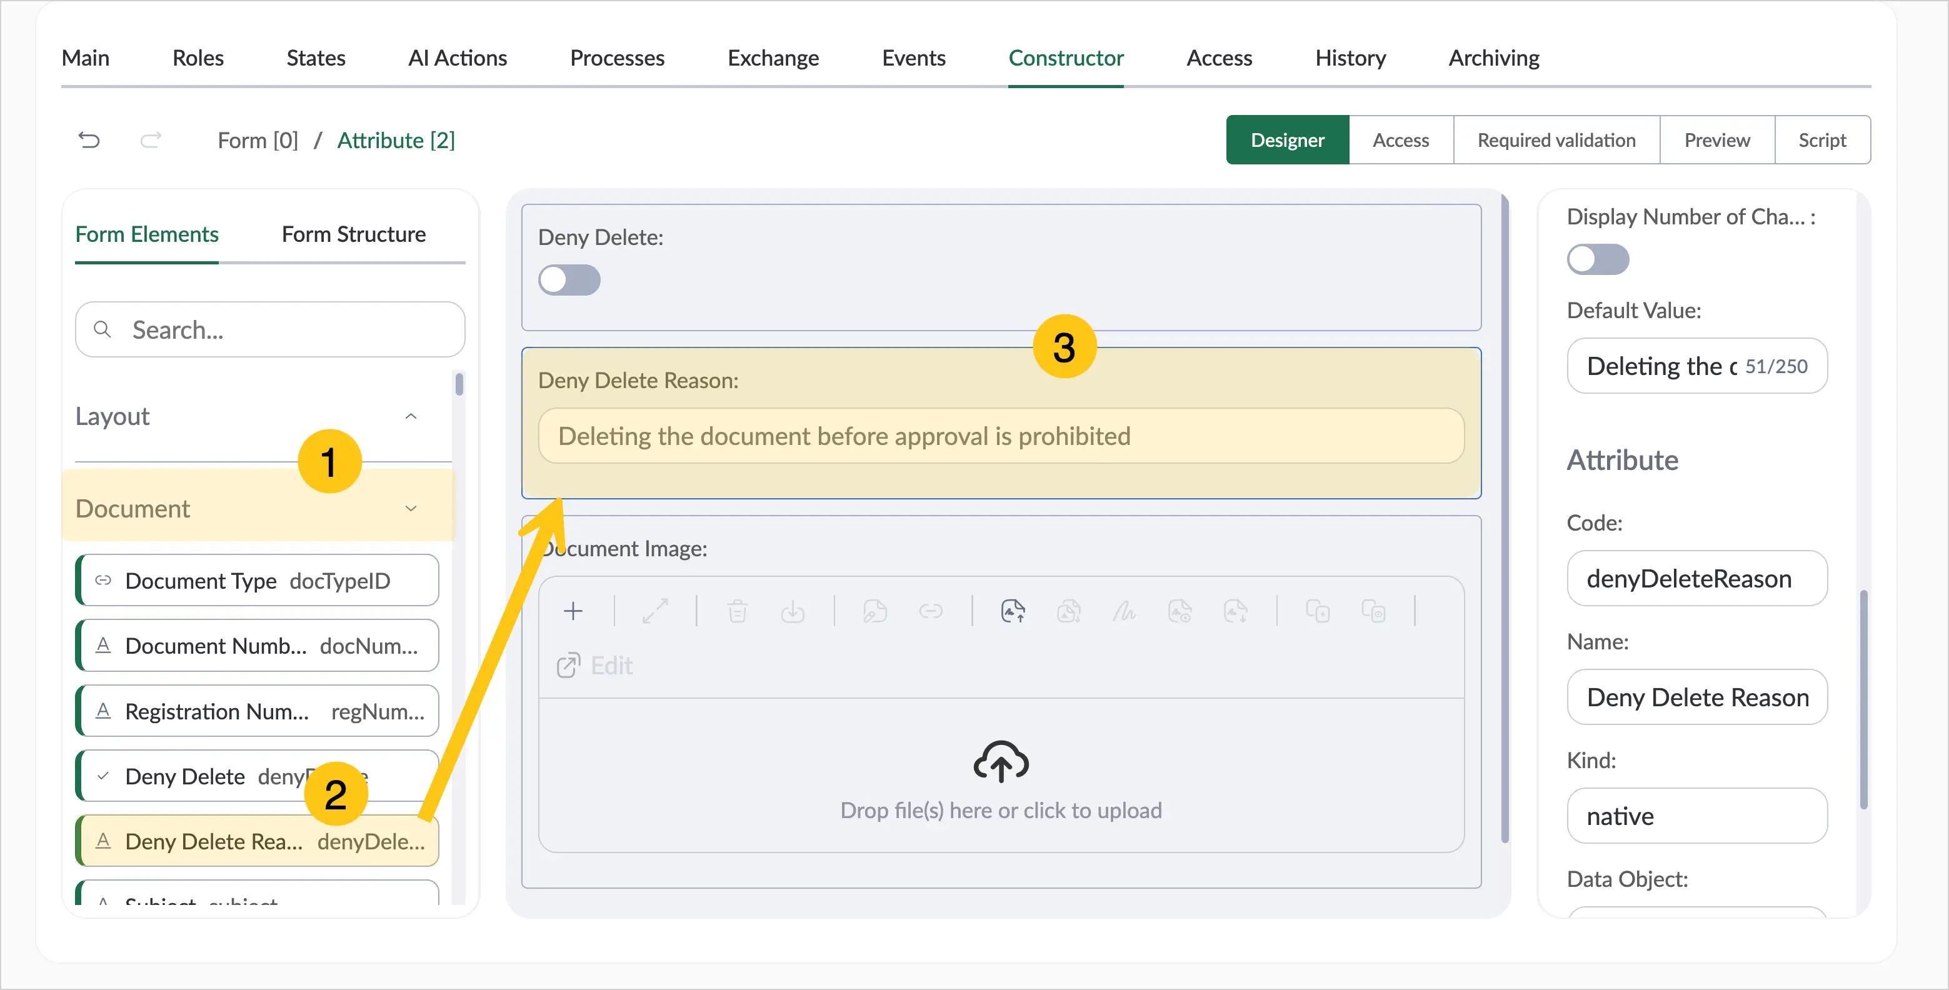Image resolution: width=1949 pixels, height=990 pixels.
Task: Click the Name field Deny Delete Reason
Action: [1697, 697]
